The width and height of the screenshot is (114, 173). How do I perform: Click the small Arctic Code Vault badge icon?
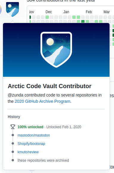pyautogui.click(x=13, y=10)
